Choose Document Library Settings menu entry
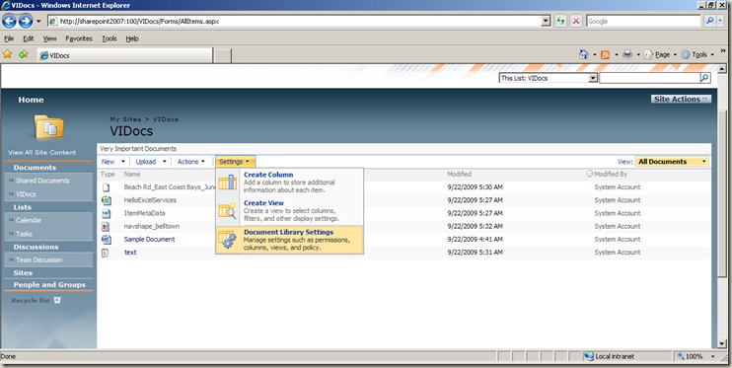 tap(289, 240)
